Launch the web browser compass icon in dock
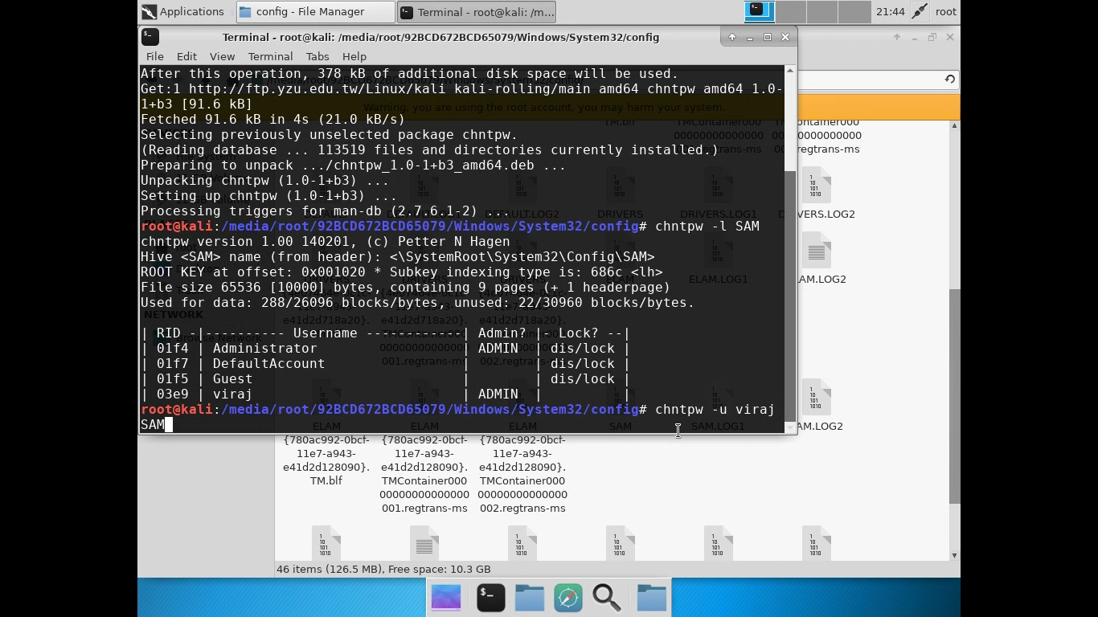The width and height of the screenshot is (1098, 617). coord(568,598)
